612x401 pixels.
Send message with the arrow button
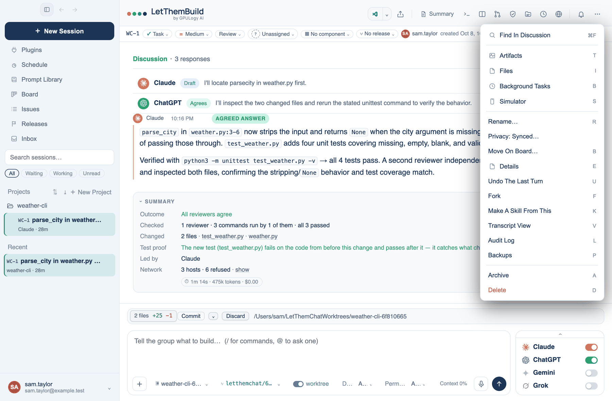pyautogui.click(x=499, y=384)
